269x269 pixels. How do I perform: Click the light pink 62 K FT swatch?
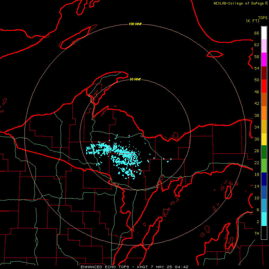(x=264, y=46)
